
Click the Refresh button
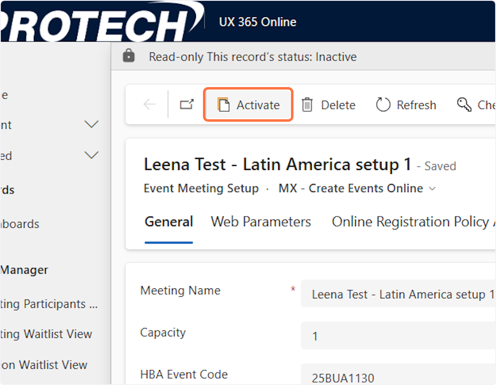click(406, 105)
